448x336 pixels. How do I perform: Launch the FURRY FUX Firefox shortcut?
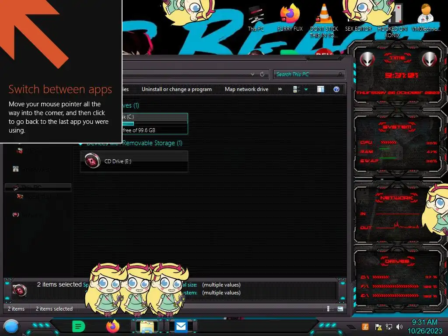pyautogui.click(x=290, y=17)
